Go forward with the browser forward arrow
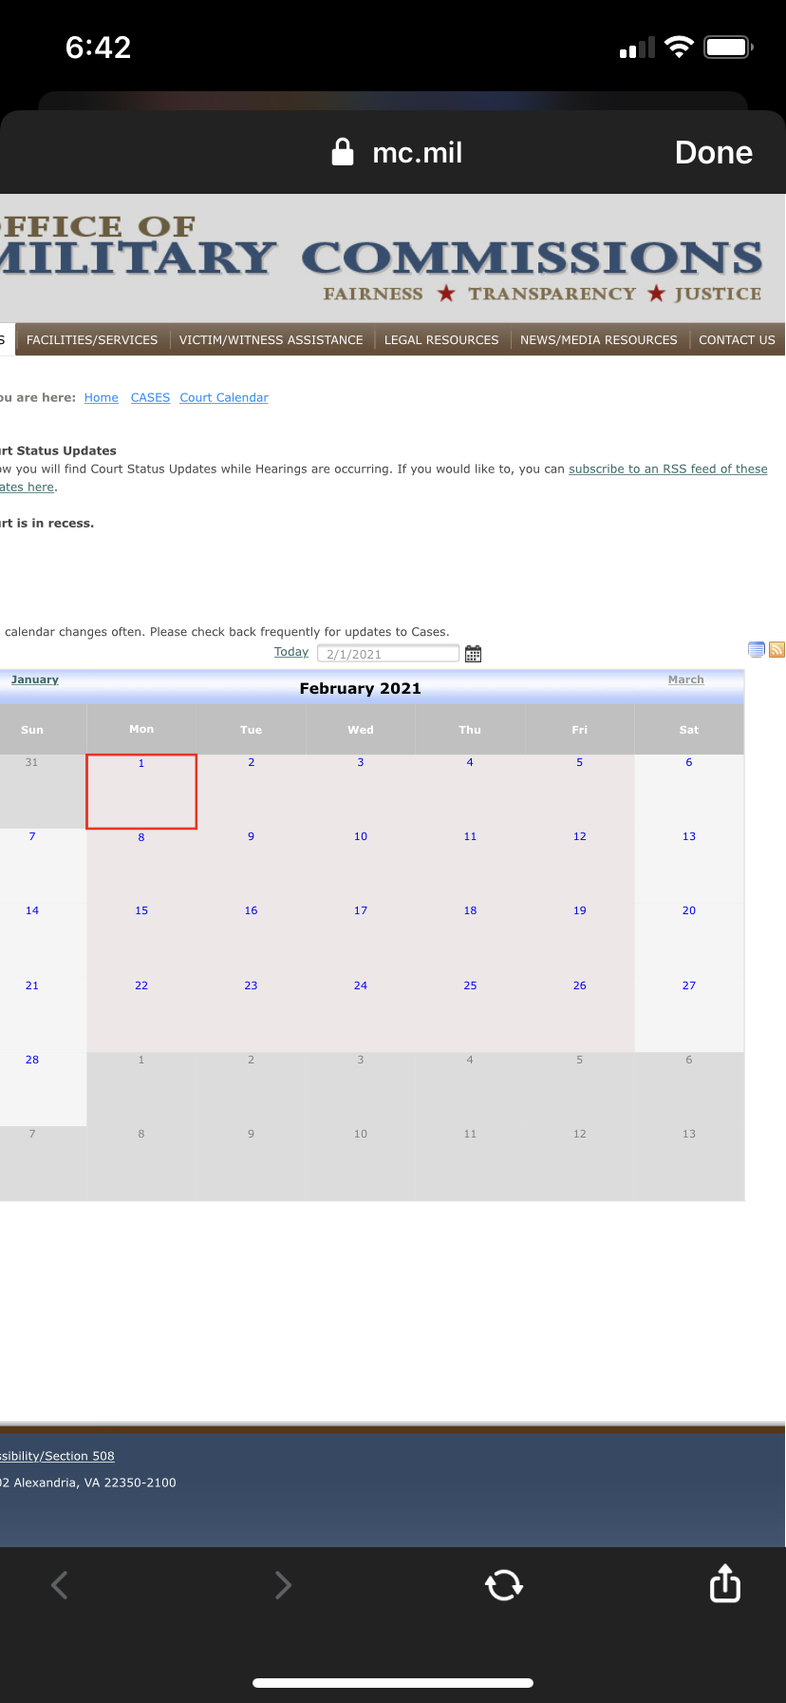Image resolution: width=786 pixels, height=1703 pixels. tap(282, 1584)
